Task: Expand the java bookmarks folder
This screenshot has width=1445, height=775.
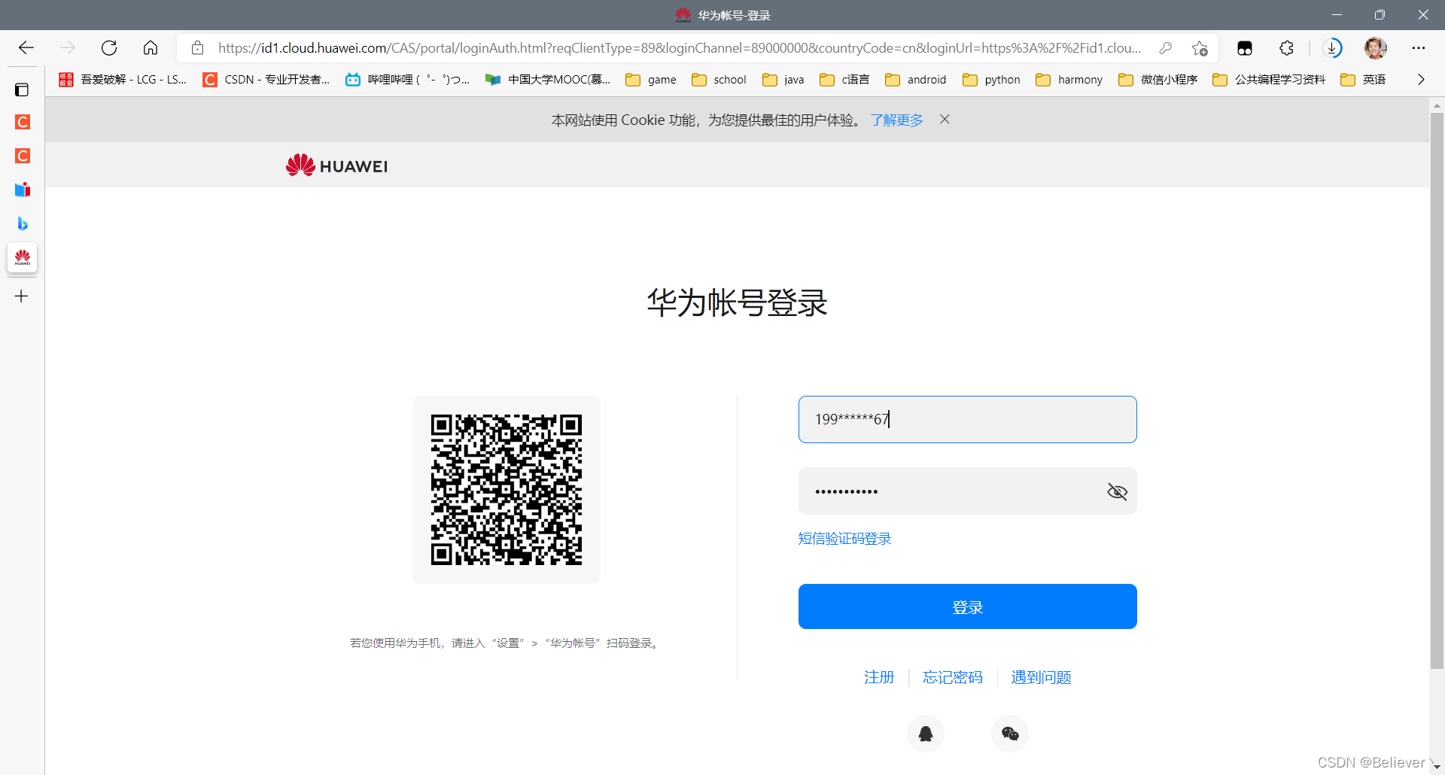Action: pos(783,80)
